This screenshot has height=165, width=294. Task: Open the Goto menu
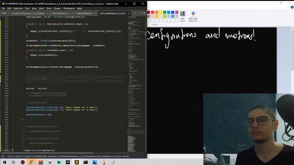pos(41,8)
